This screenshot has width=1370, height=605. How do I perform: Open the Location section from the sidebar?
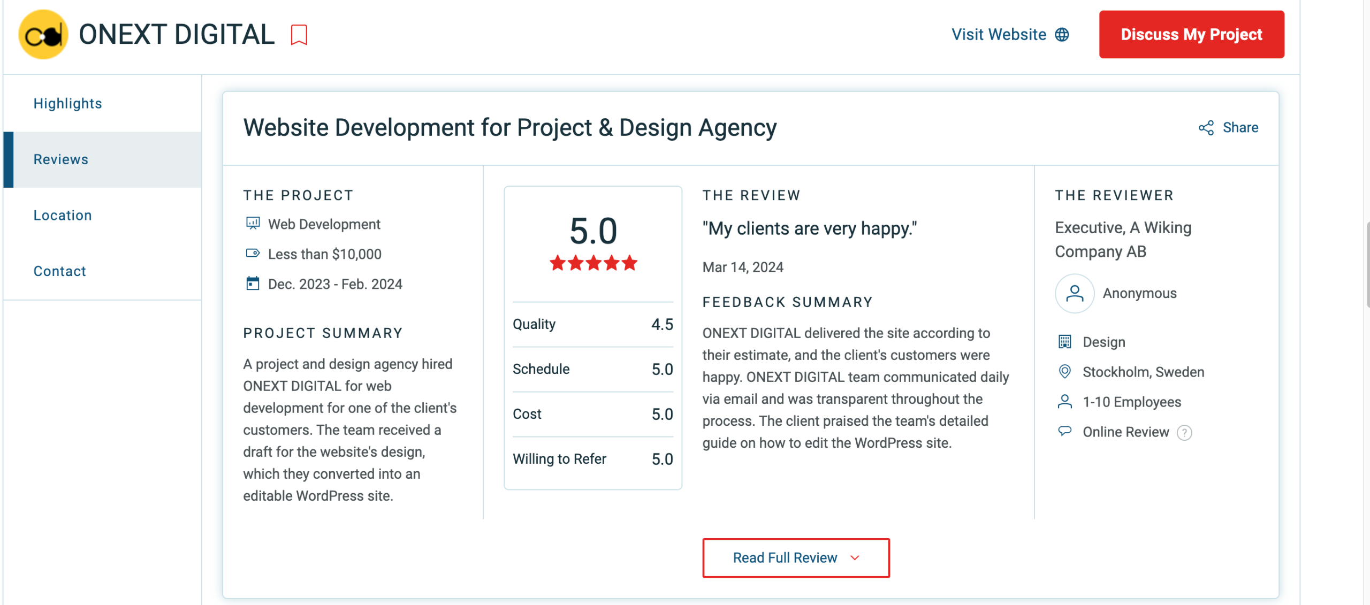[x=63, y=215]
